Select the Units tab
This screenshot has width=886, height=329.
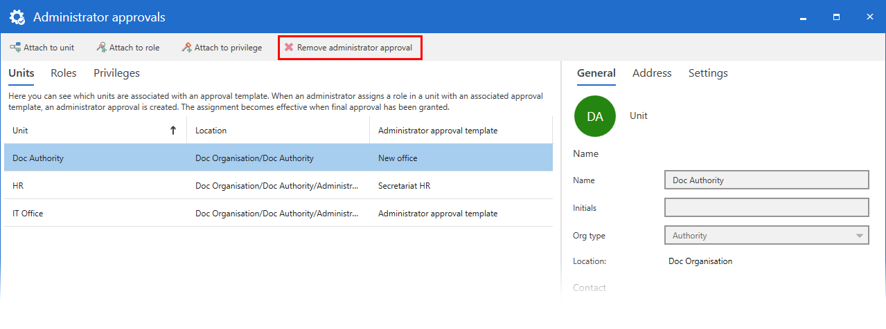21,73
